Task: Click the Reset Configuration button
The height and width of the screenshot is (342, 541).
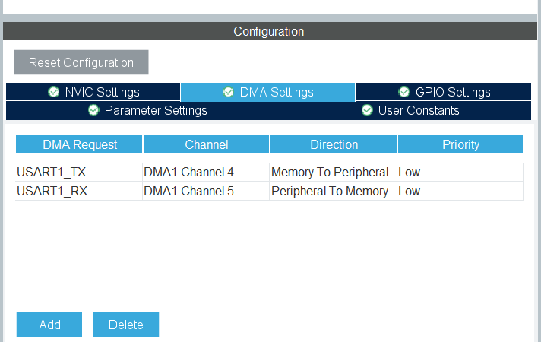Action: pos(81,62)
